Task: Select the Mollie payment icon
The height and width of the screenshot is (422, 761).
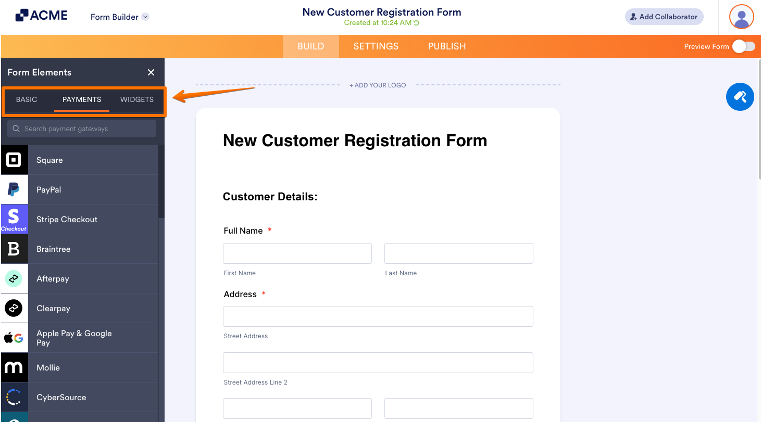Action: click(14, 367)
